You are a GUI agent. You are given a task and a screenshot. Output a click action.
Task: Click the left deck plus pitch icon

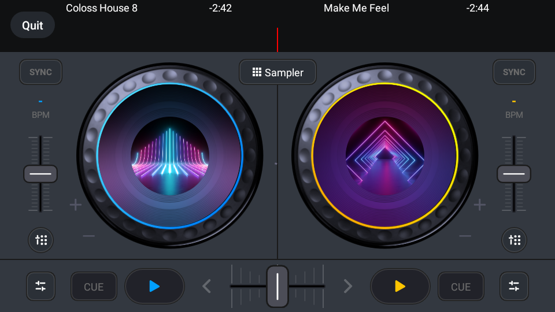pos(76,205)
